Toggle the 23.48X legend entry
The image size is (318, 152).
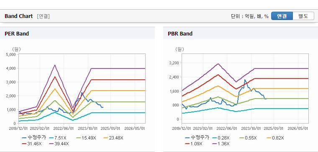tap(113, 138)
